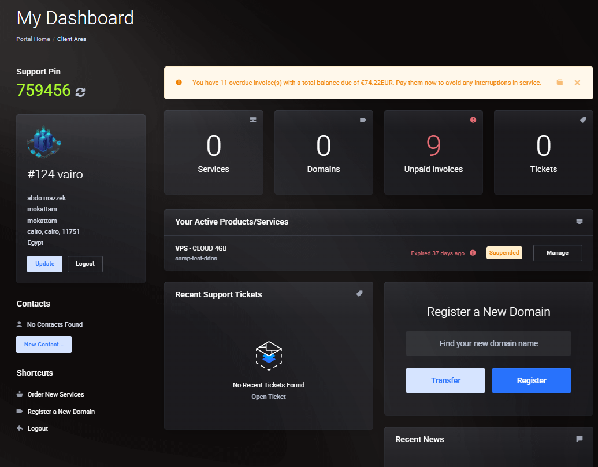This screenshot has height=467, width=598.
Task: Click the New Contact button
Action: point(44,345)
